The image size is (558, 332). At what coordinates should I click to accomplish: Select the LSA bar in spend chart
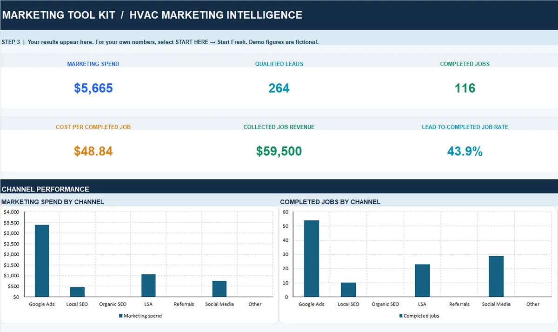pos(148,286)
